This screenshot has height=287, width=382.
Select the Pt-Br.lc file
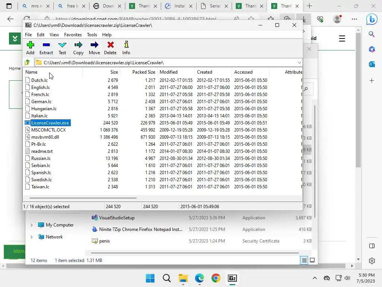click(x=38, y=144)
